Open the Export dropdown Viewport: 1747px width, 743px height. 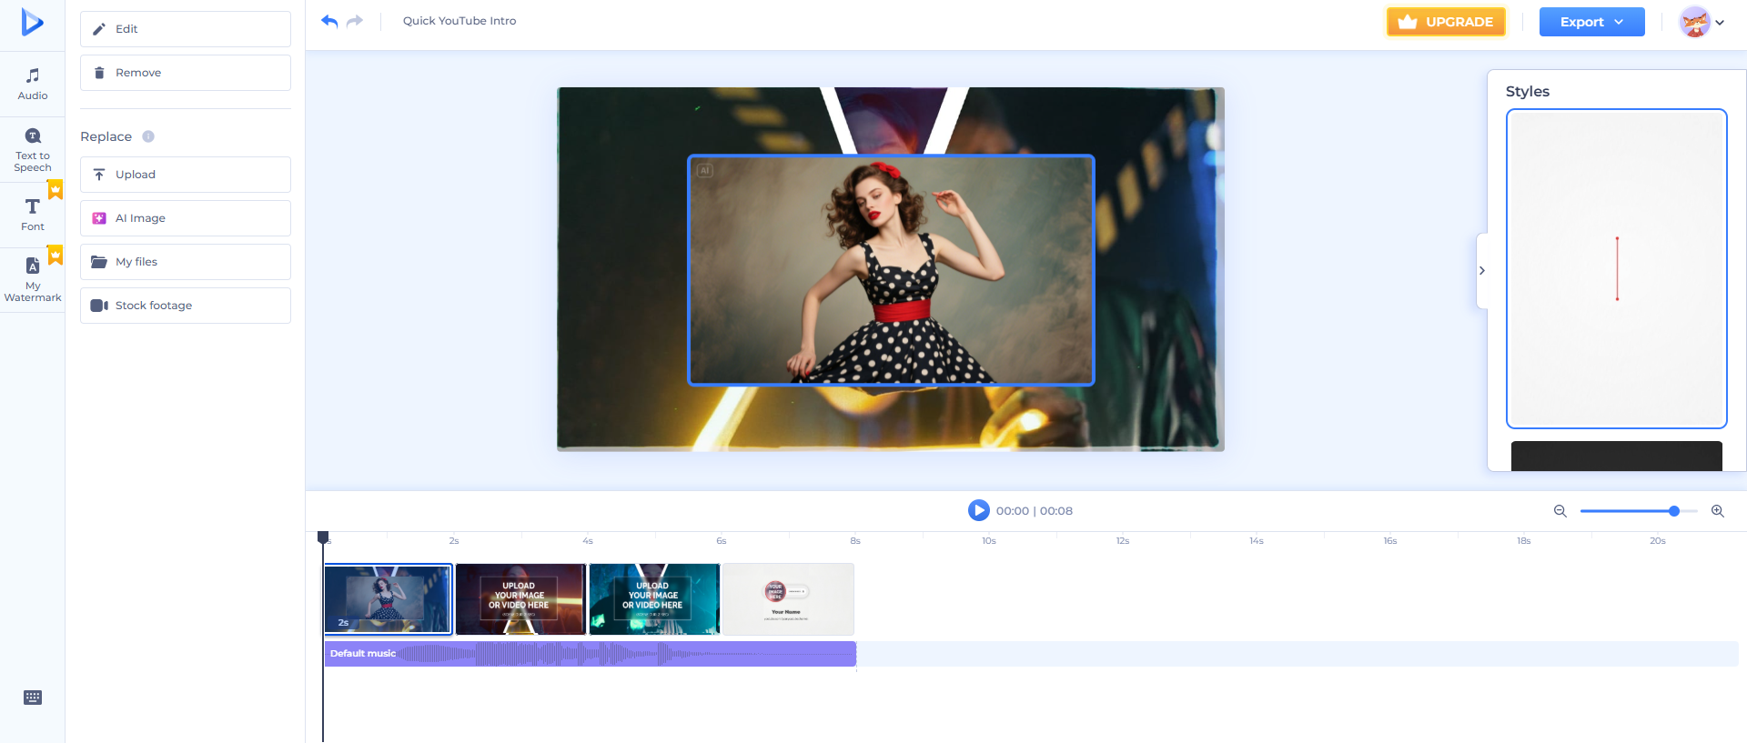[1591, 22]
